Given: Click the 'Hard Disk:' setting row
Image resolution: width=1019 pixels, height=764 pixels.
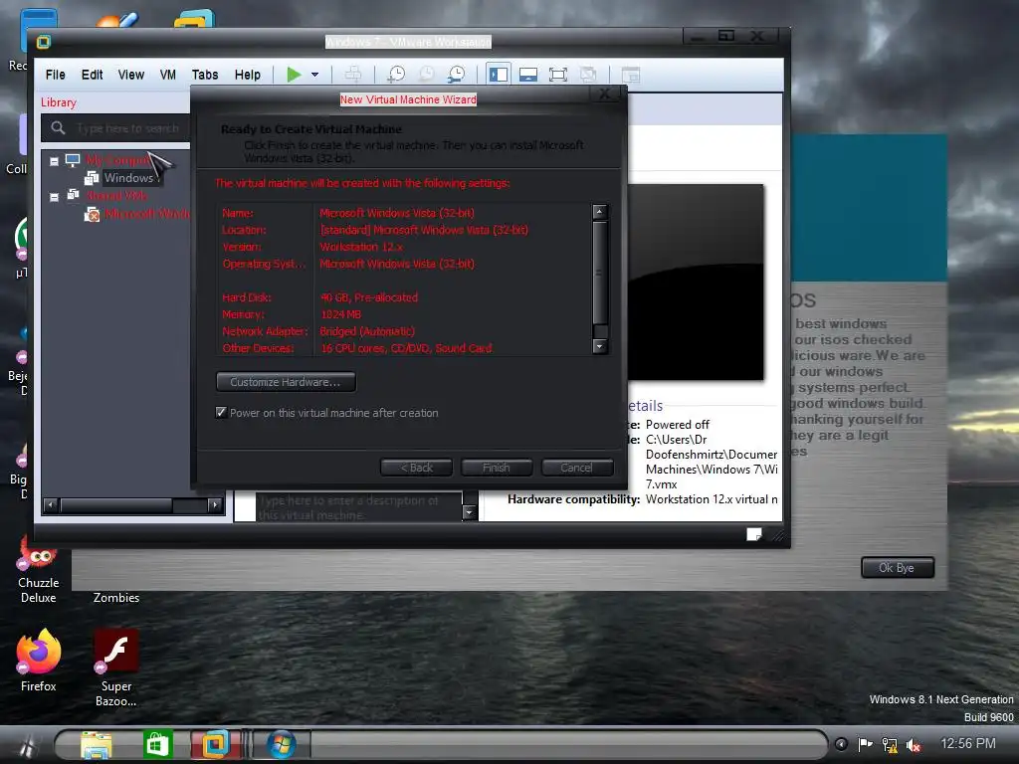Looking at the screenshot, I should pos(404,297).
